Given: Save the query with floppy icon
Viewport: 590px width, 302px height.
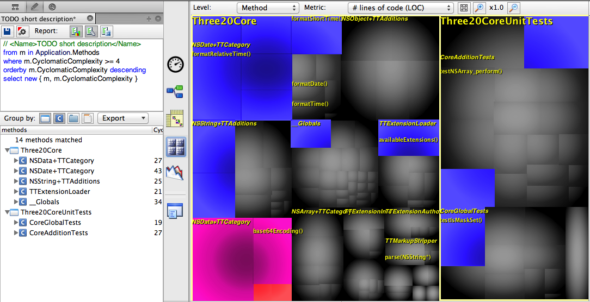Looking at the screenshot, I should (x=8, y=31).
